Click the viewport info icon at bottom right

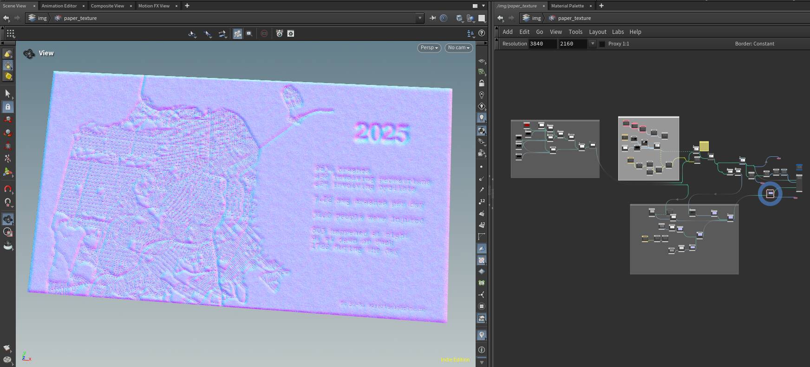point(482,349)
